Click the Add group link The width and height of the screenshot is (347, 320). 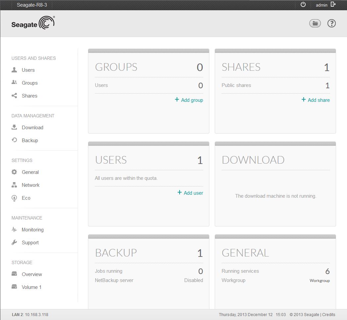tap(192, 100)
